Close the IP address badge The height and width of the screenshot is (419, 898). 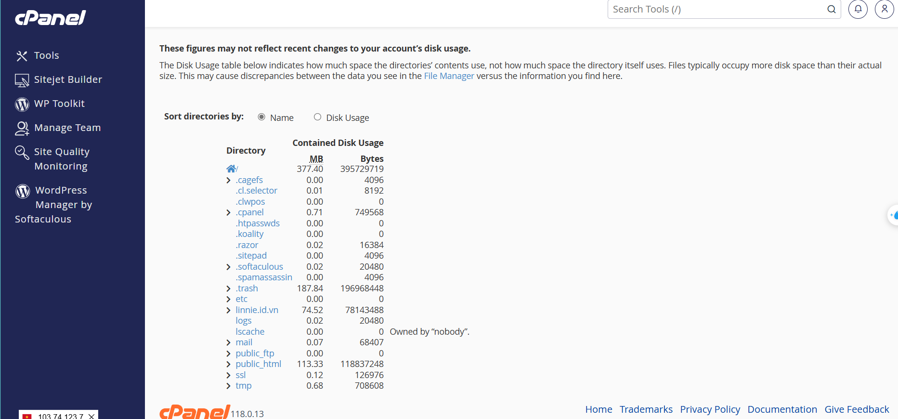[x=91, y=416]
